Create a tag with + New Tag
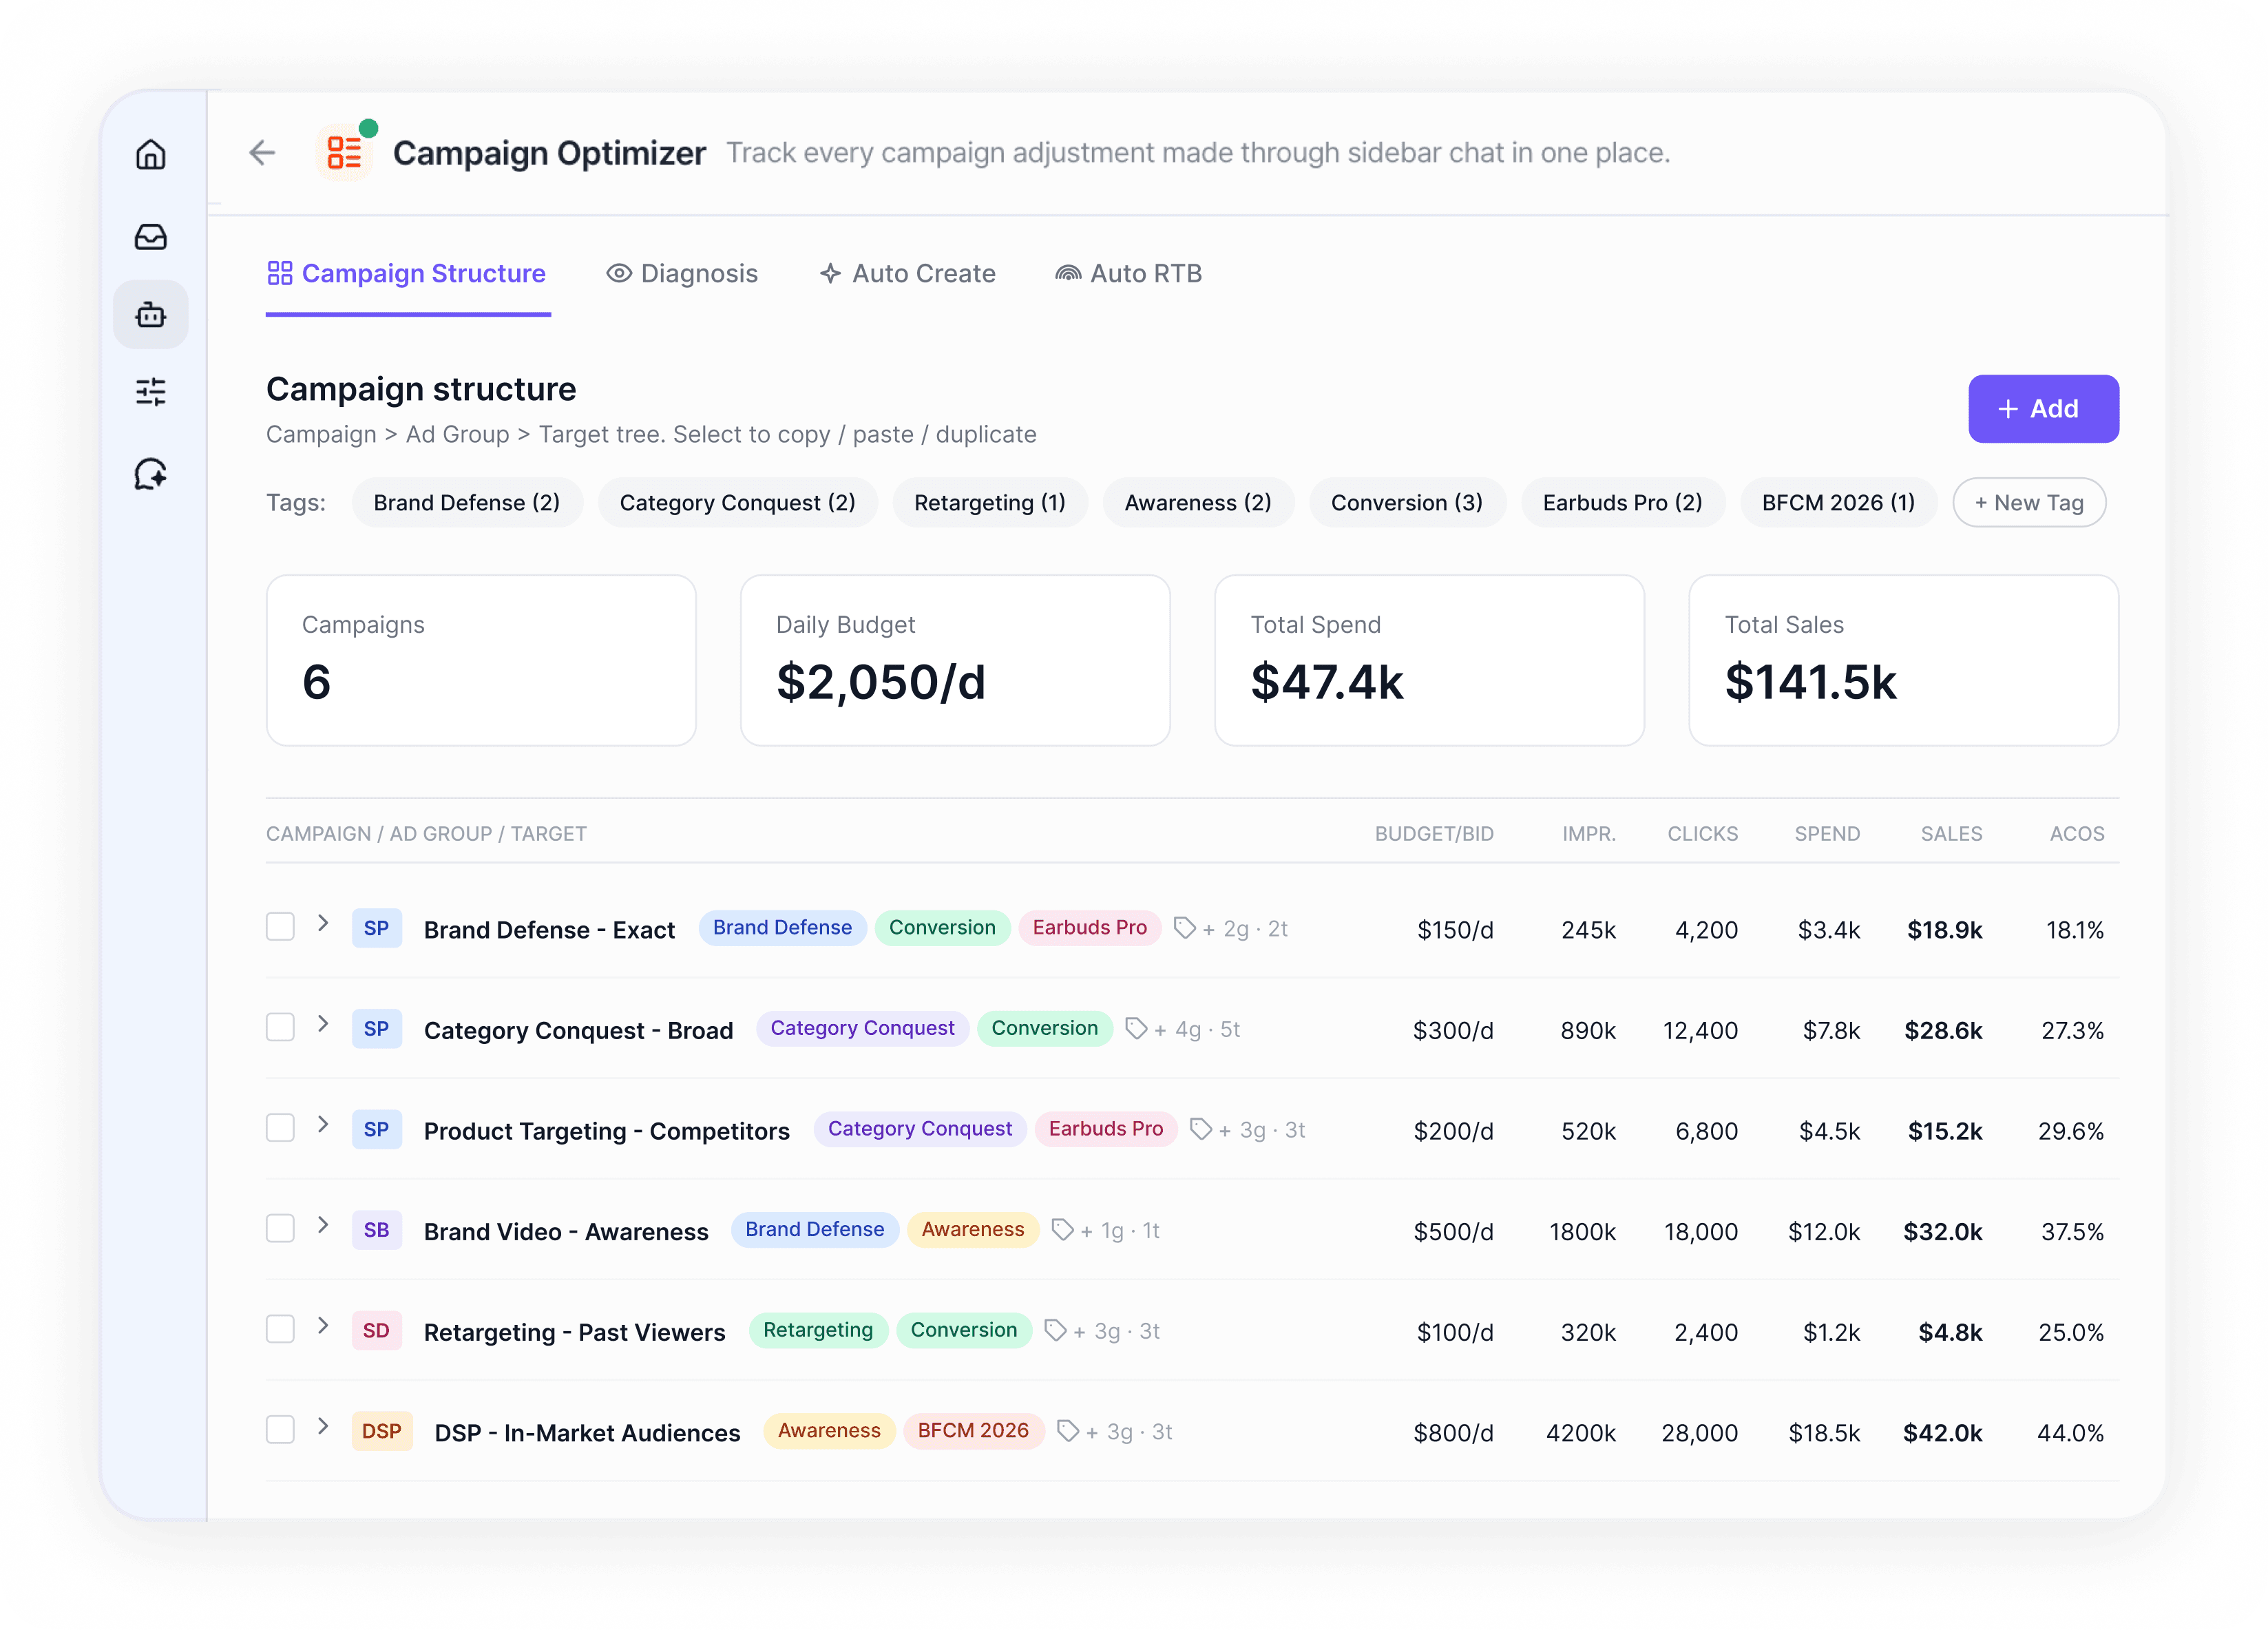The image size is (2268, 1630). click(2029, 503)
